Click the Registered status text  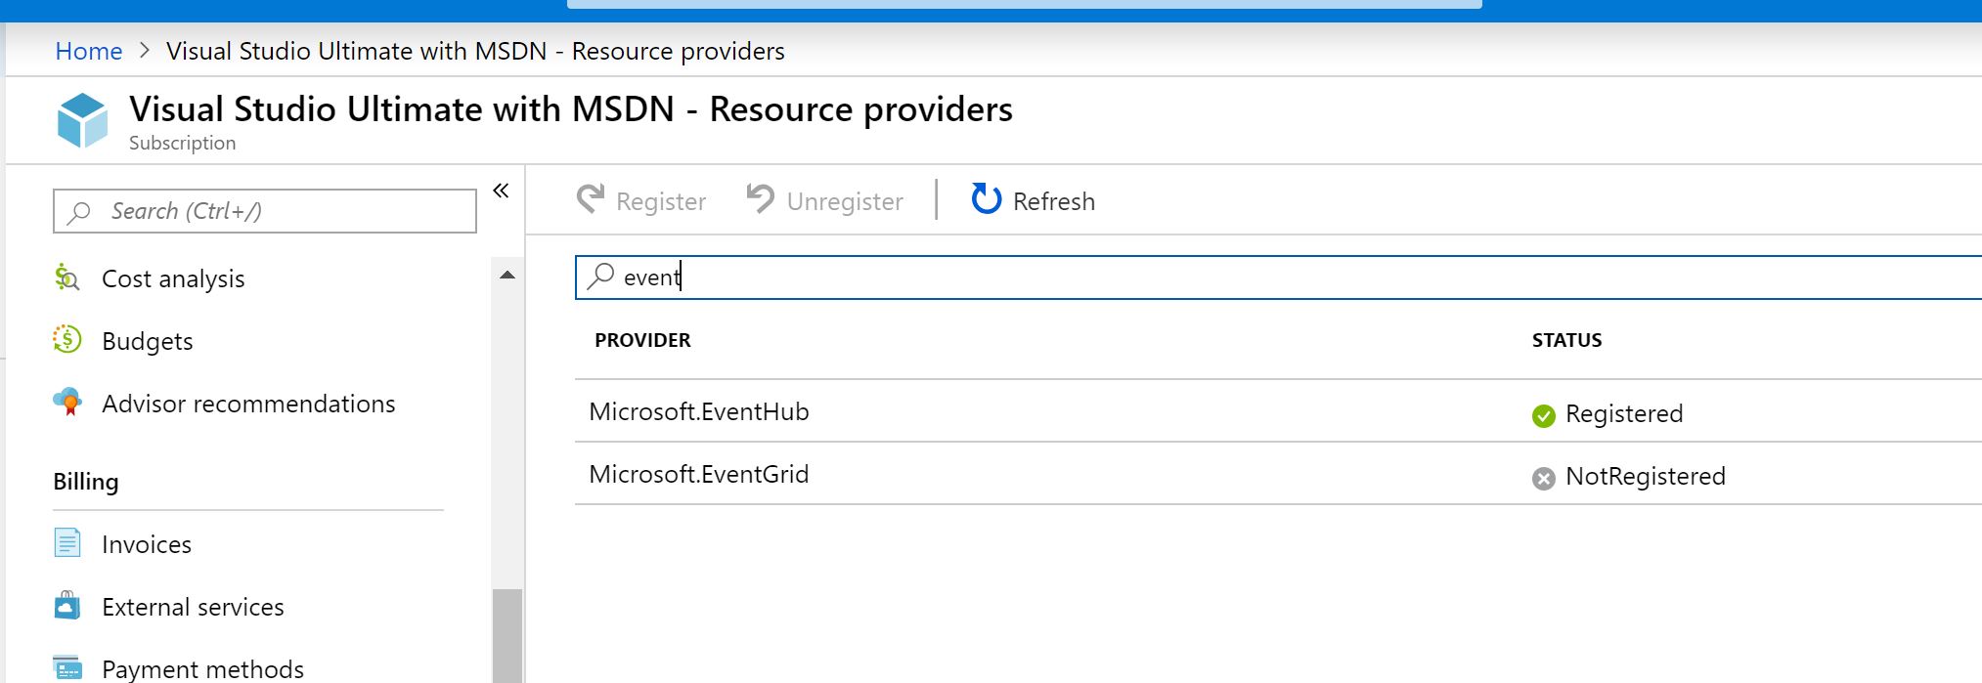pos(1624,413)
